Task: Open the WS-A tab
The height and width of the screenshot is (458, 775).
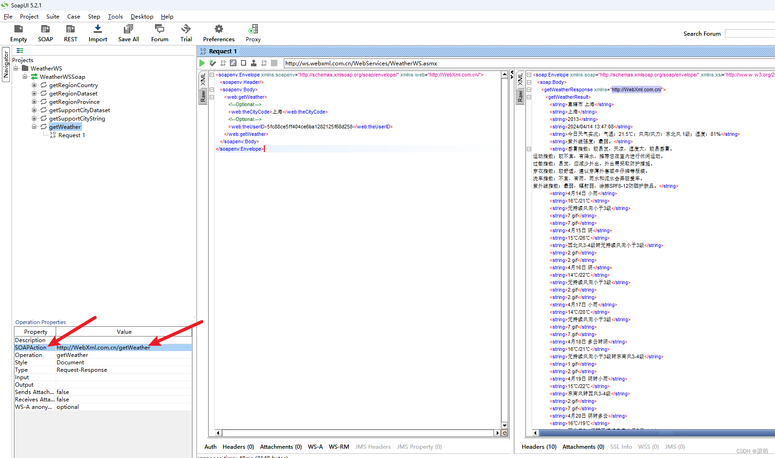Action: coord(315,447)
